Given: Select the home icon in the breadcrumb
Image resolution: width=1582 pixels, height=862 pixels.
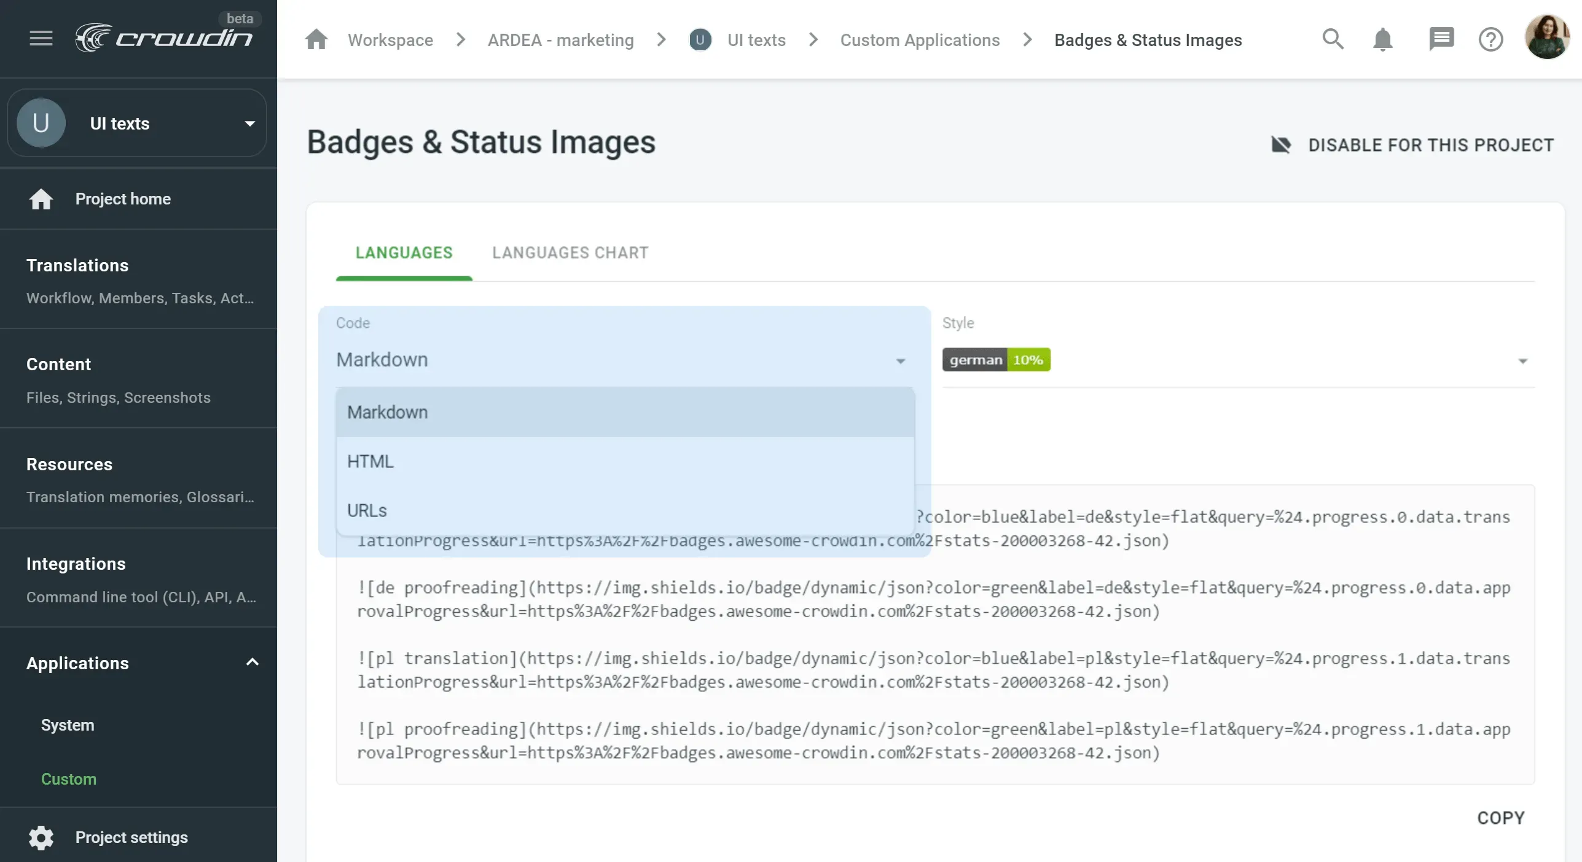Looking at the screenshot, I should (316, 39).
